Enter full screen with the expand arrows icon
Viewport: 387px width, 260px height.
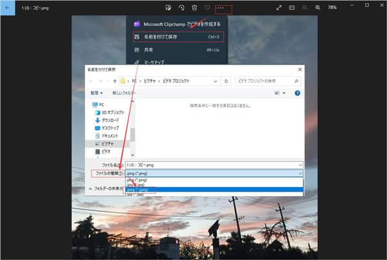point(279,7)
